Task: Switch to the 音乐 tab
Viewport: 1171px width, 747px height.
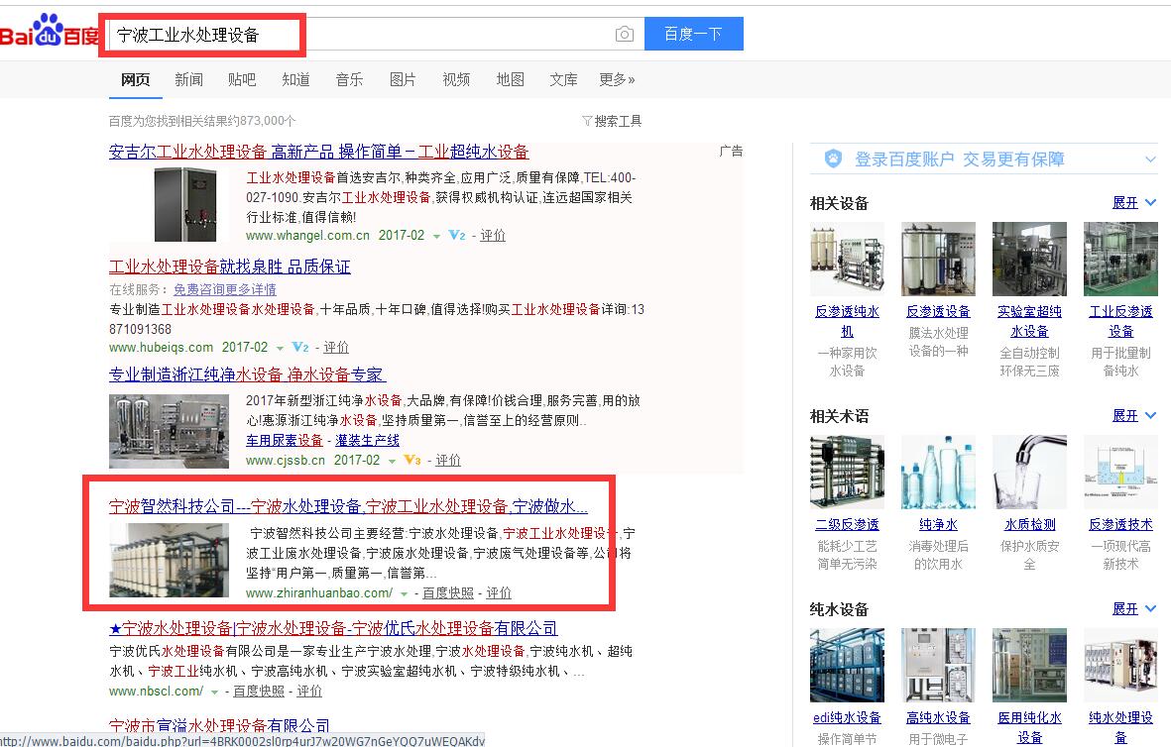Action: click(349, 79)
